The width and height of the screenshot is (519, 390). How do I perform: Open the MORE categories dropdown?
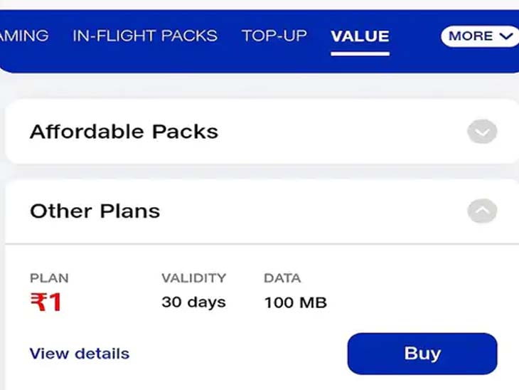click(480, 36)
